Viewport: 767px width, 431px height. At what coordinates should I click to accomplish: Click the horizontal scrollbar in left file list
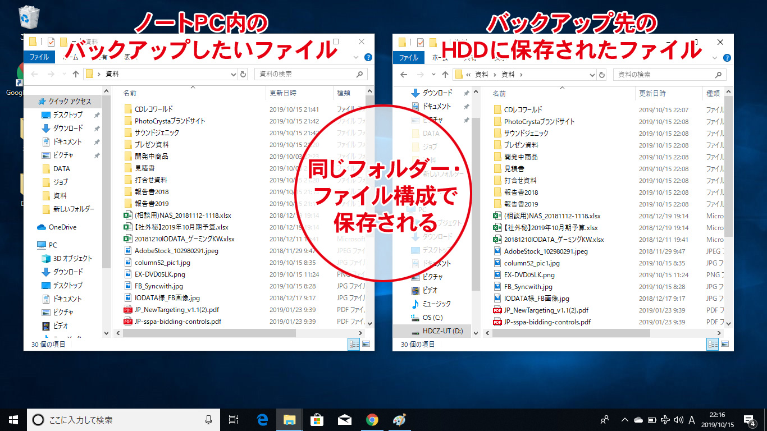point(209,333)
